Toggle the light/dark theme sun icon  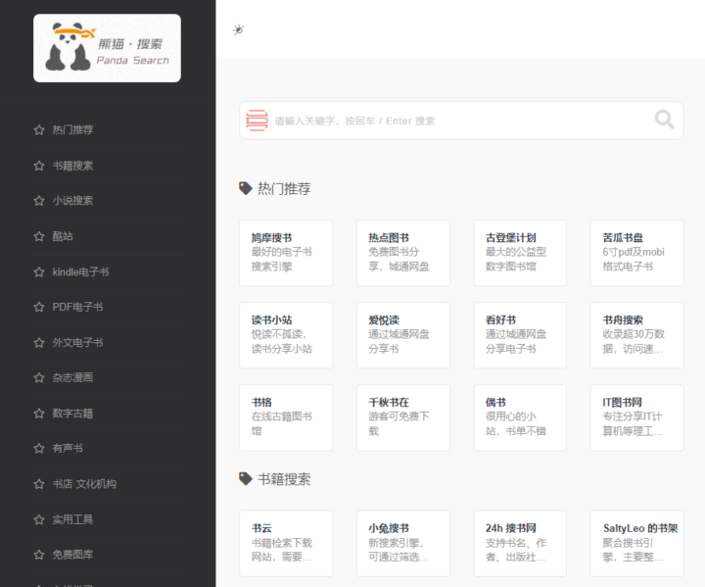pyautogui.click(x=238, y=29)
